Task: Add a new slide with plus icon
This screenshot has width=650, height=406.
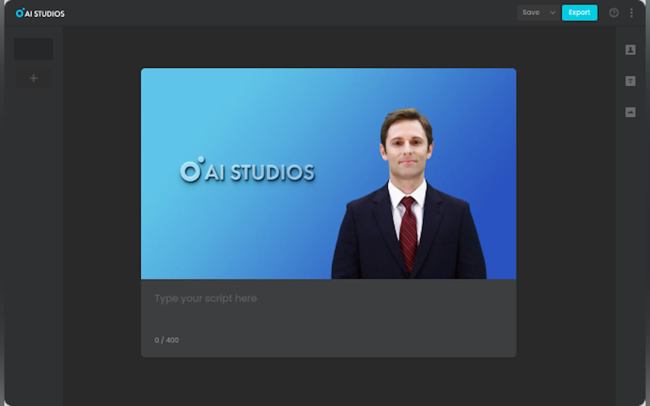Action: [34, 78]
